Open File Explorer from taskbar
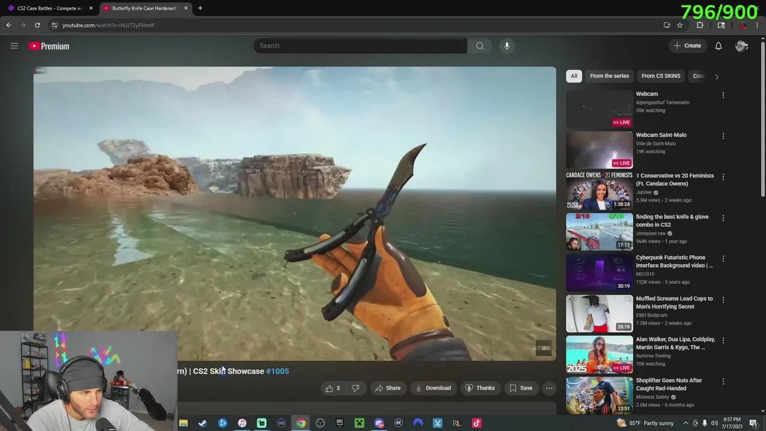The image size is (766, 431). 183,423
